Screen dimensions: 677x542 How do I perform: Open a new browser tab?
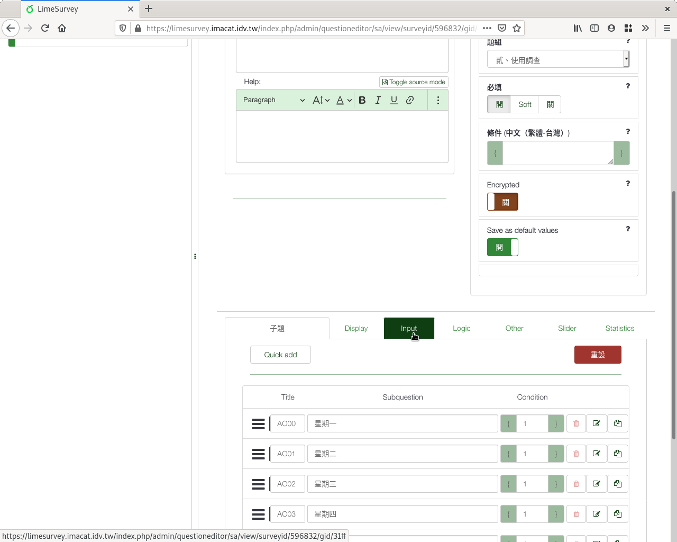click(x=149, y=8)
